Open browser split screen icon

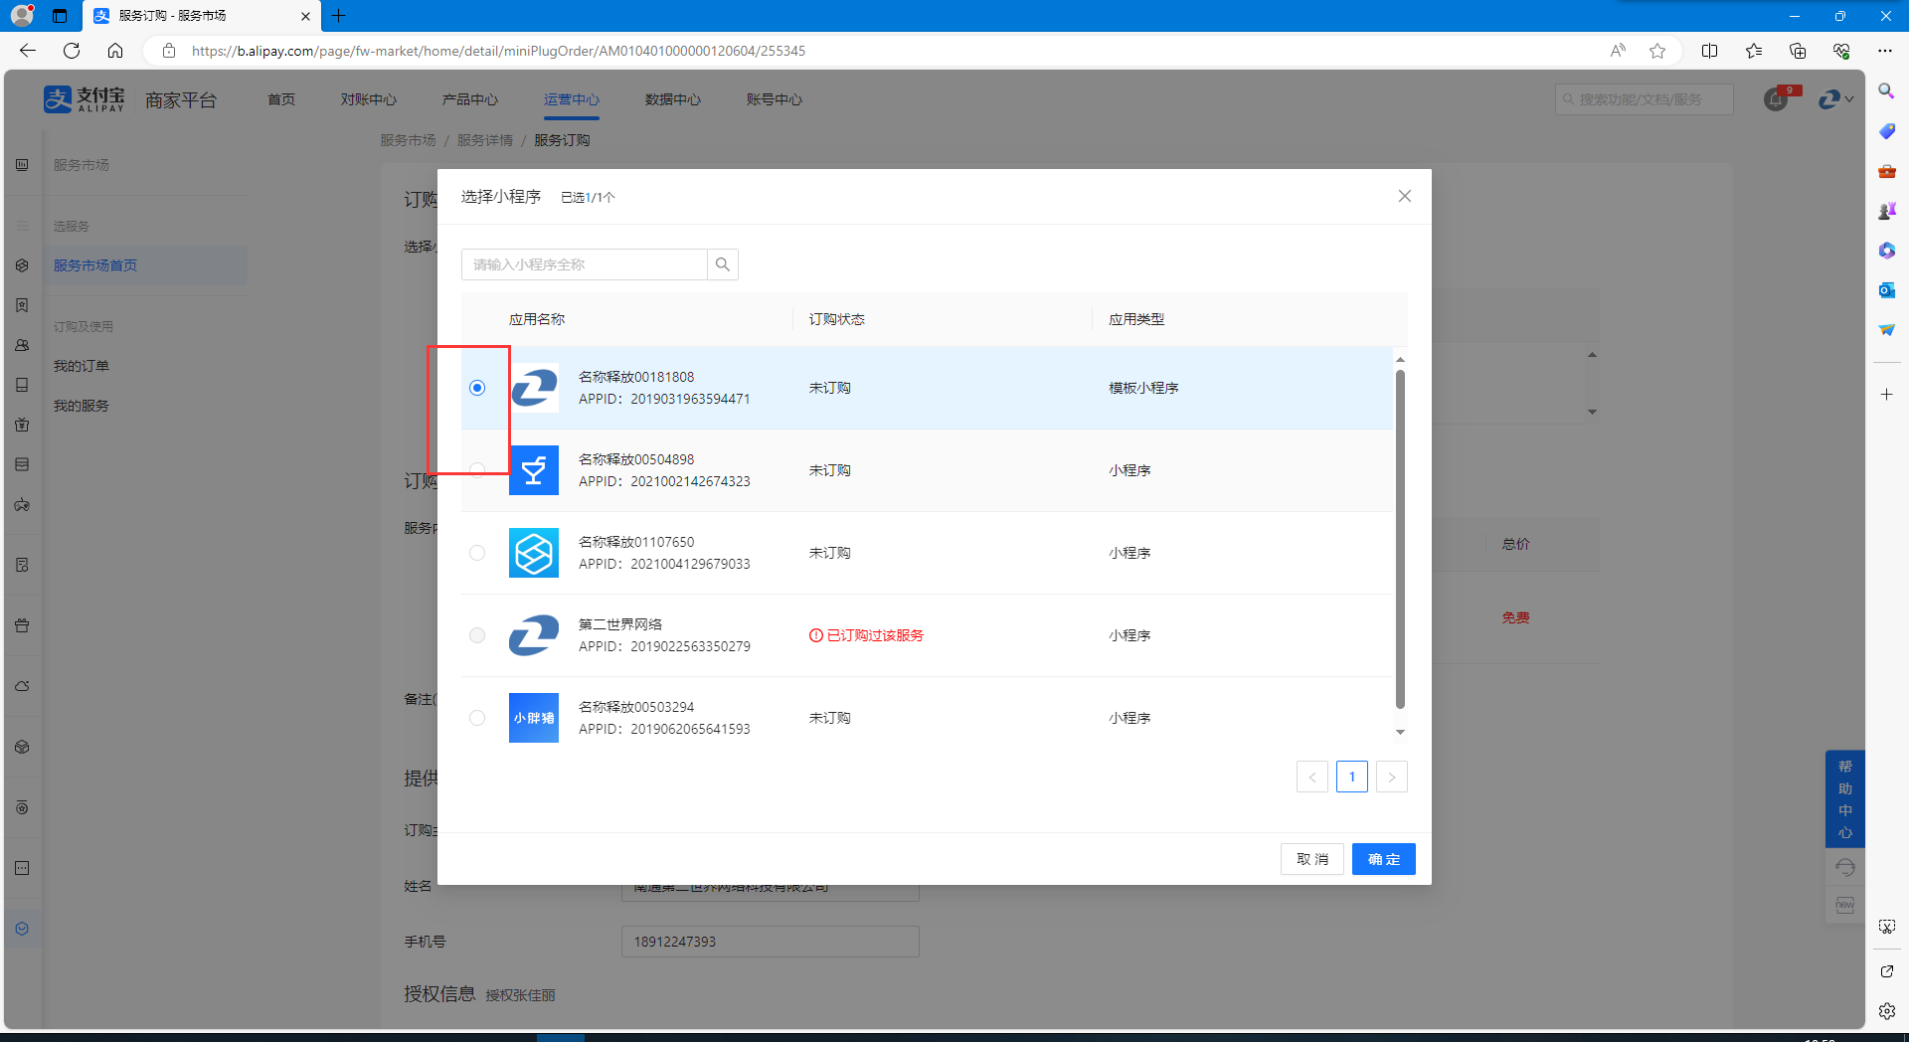[1709, 51]
